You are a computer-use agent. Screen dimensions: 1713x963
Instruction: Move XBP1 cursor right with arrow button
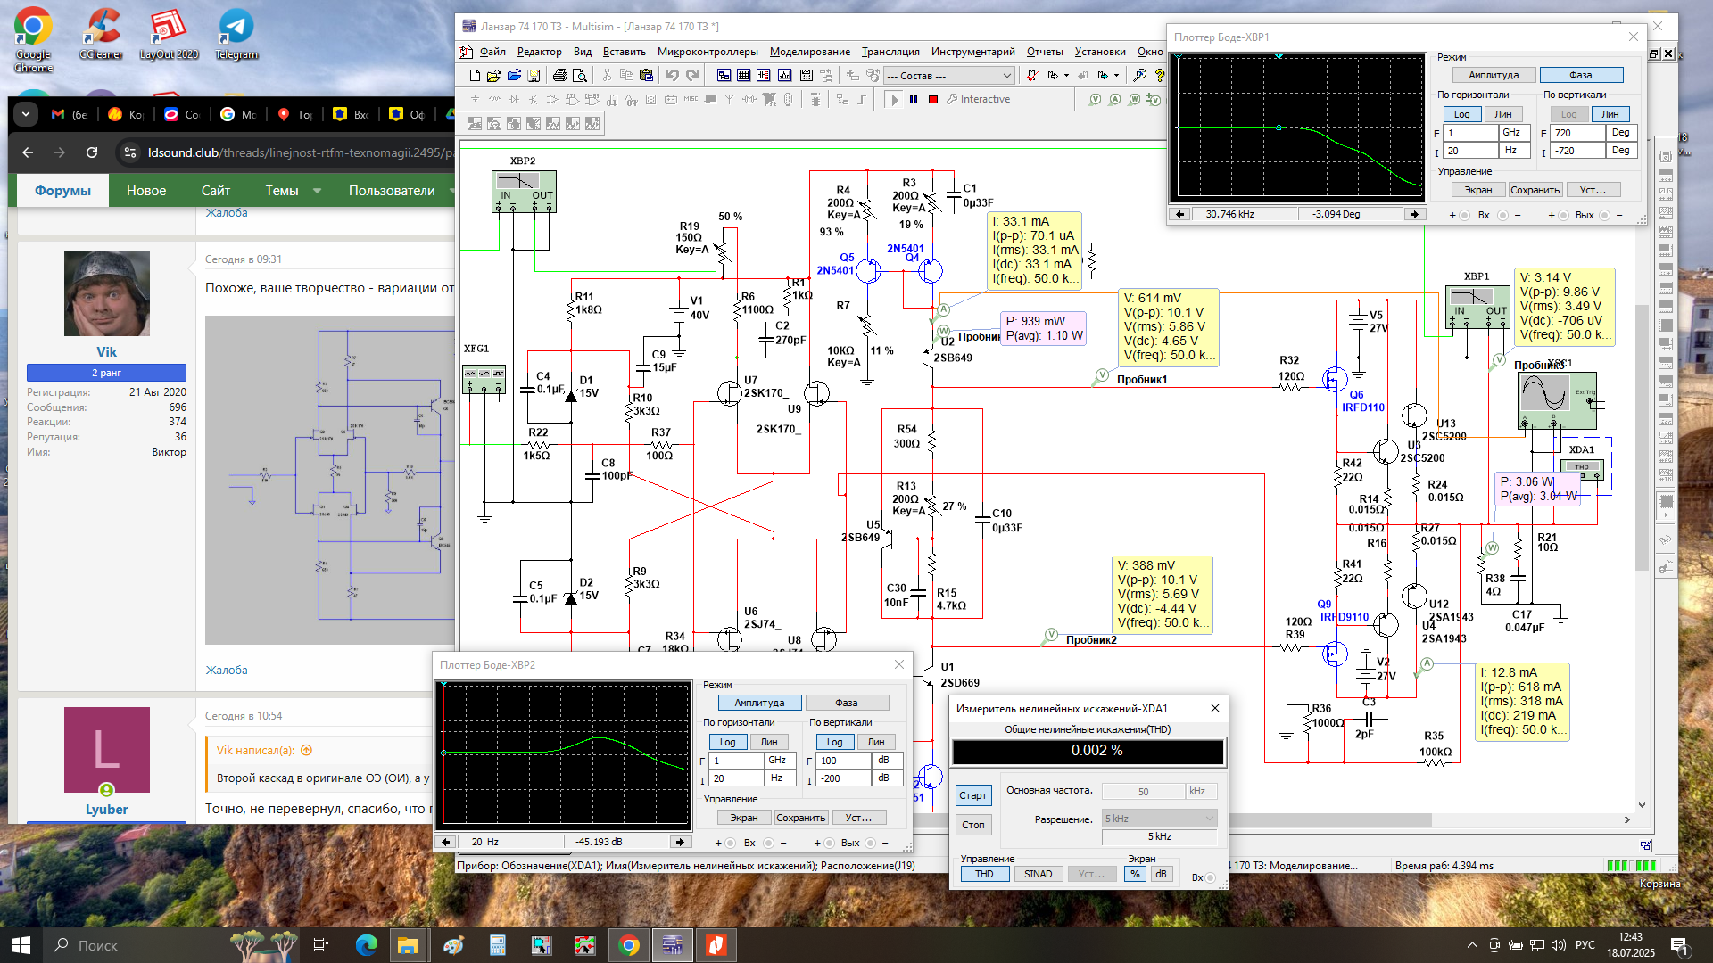(x=1414, y=215)
